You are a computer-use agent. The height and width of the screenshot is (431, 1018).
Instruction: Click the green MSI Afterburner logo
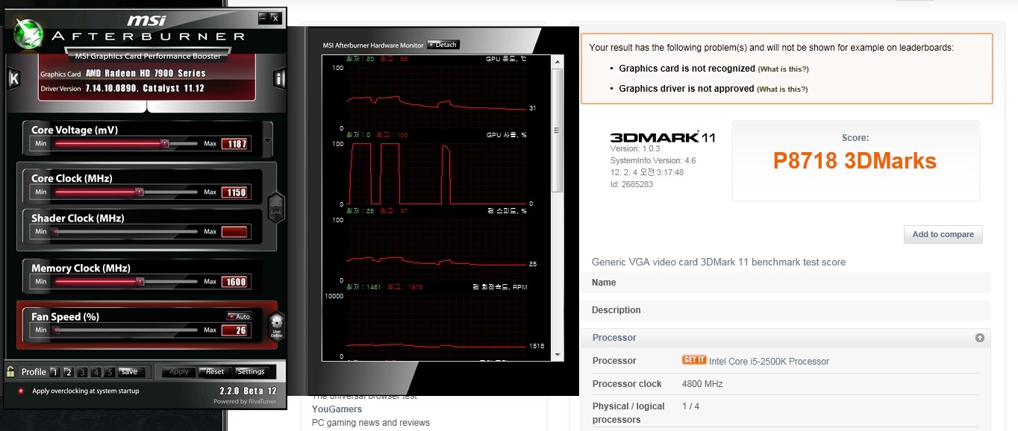pyautogui.click(x=29, y=34)
